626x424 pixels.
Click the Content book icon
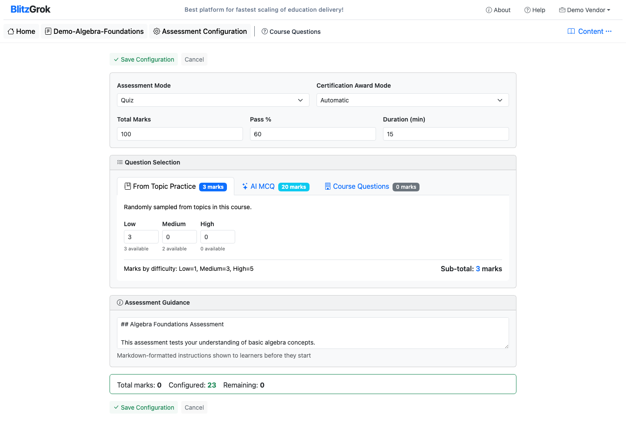click(571, 31)
